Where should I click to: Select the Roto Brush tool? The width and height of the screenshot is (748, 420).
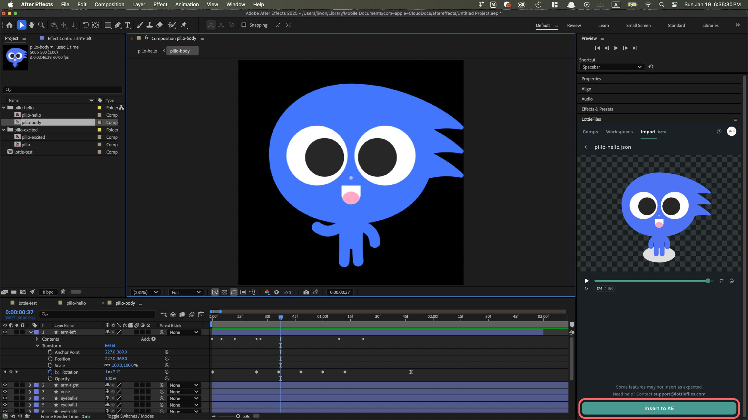(x=172, y=25)
